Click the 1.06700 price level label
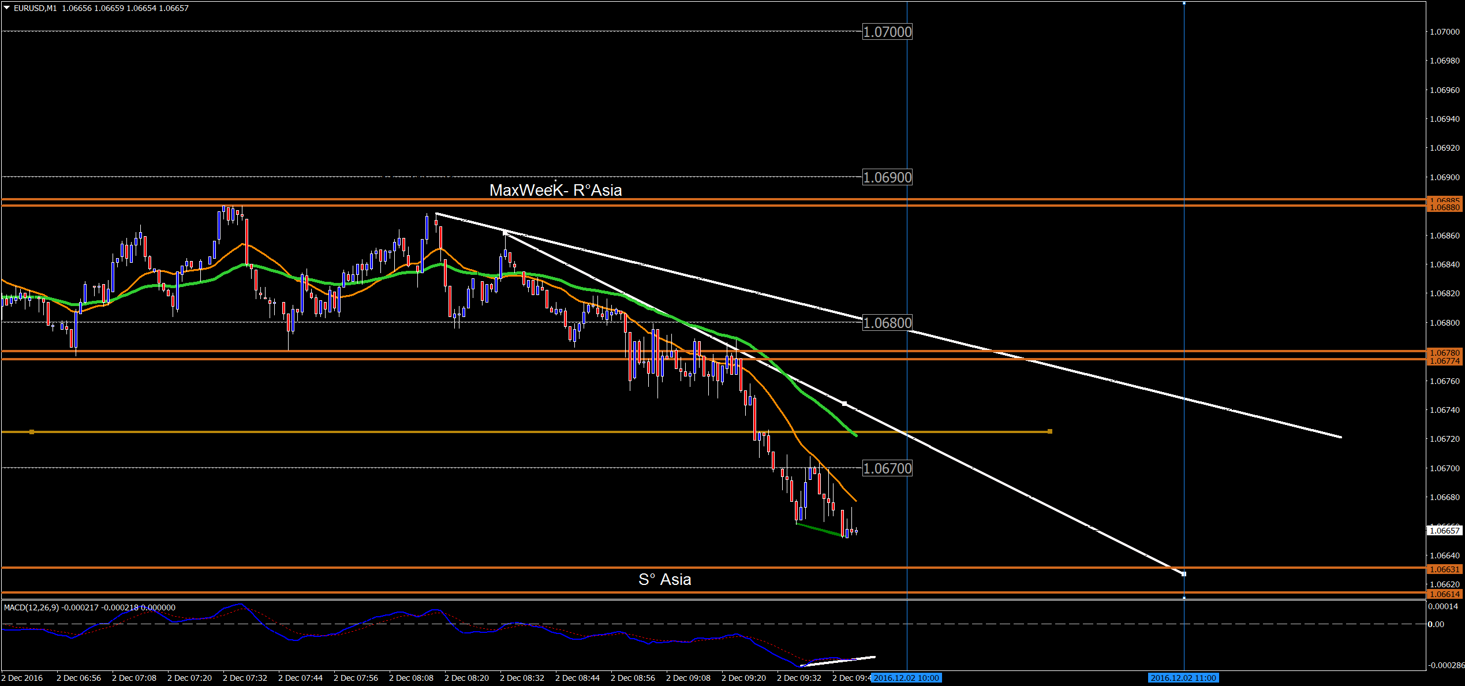The height and width of the screenshot is (686, 1465). [887, 468]
